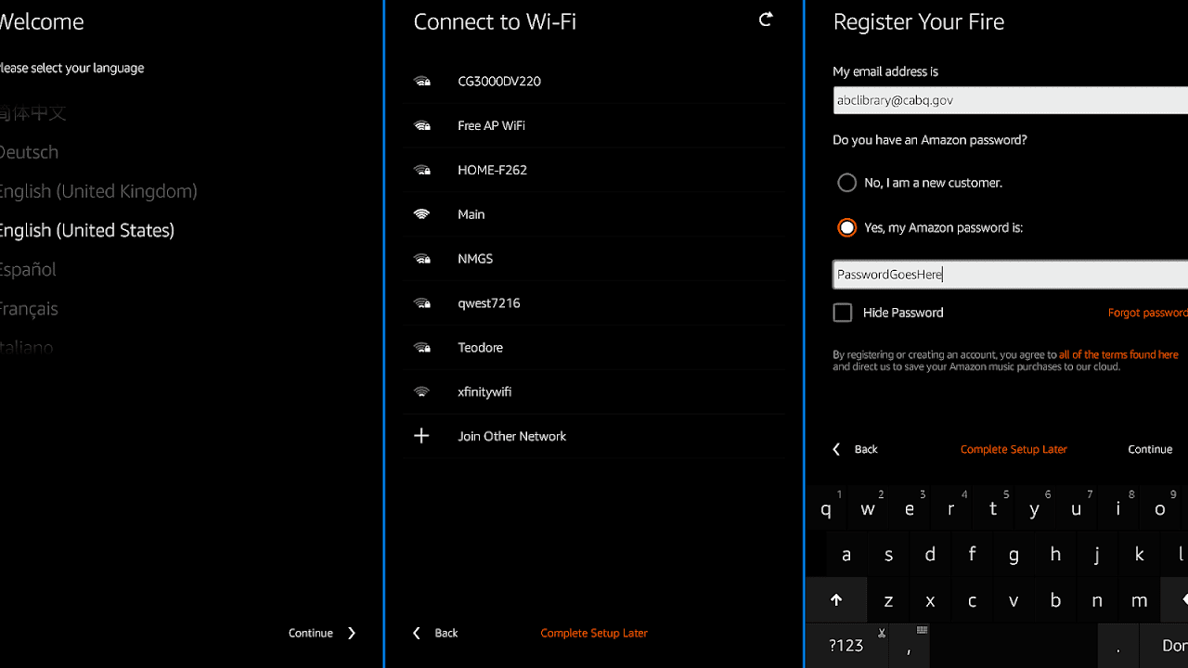Refresh the Wi-Fi network list
The image size is (1188, 668).
pyautogui.click(x=766, y=19)
